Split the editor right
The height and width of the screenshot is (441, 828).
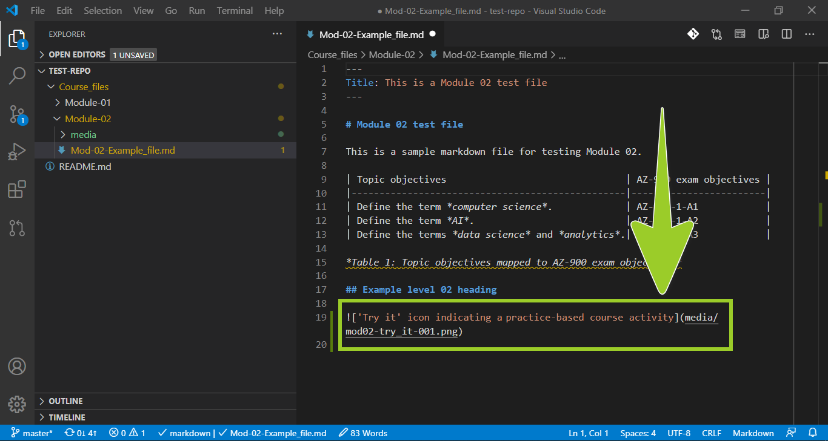[787, 34]
